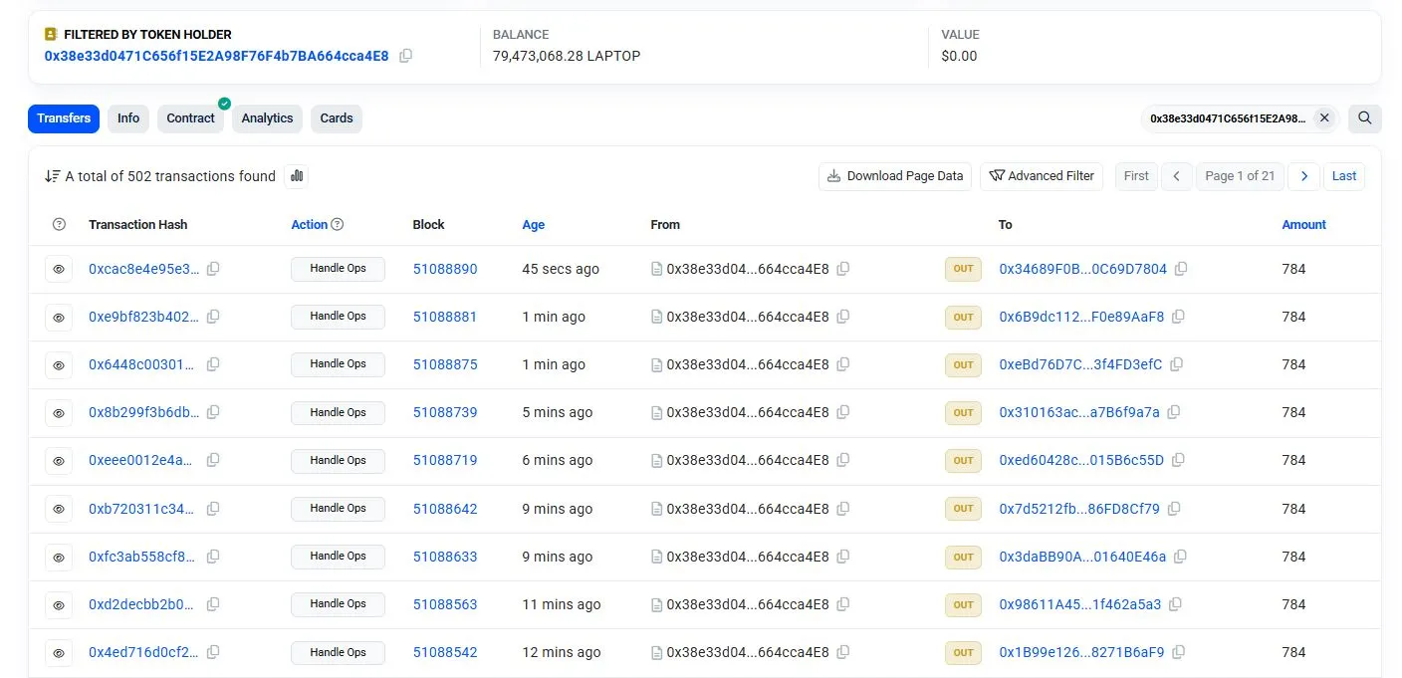Copy recipient address 0x34689F0B...0C69D7804
This screenshot has height=678, width=1402.
click(x=1181, y=269)
